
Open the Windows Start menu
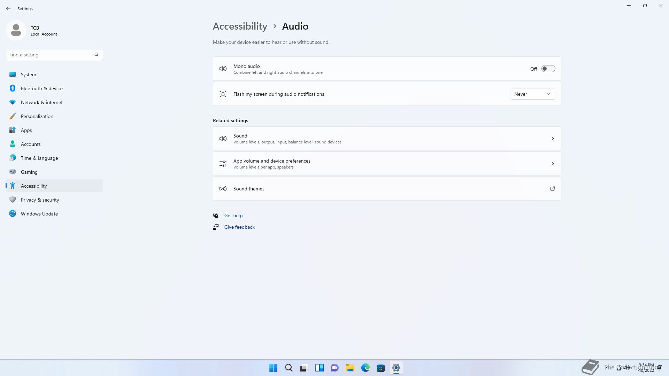coord(274,368)
